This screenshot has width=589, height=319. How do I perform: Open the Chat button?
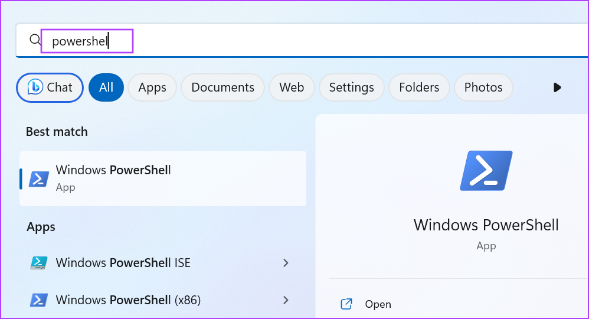(x=50, y=87)
